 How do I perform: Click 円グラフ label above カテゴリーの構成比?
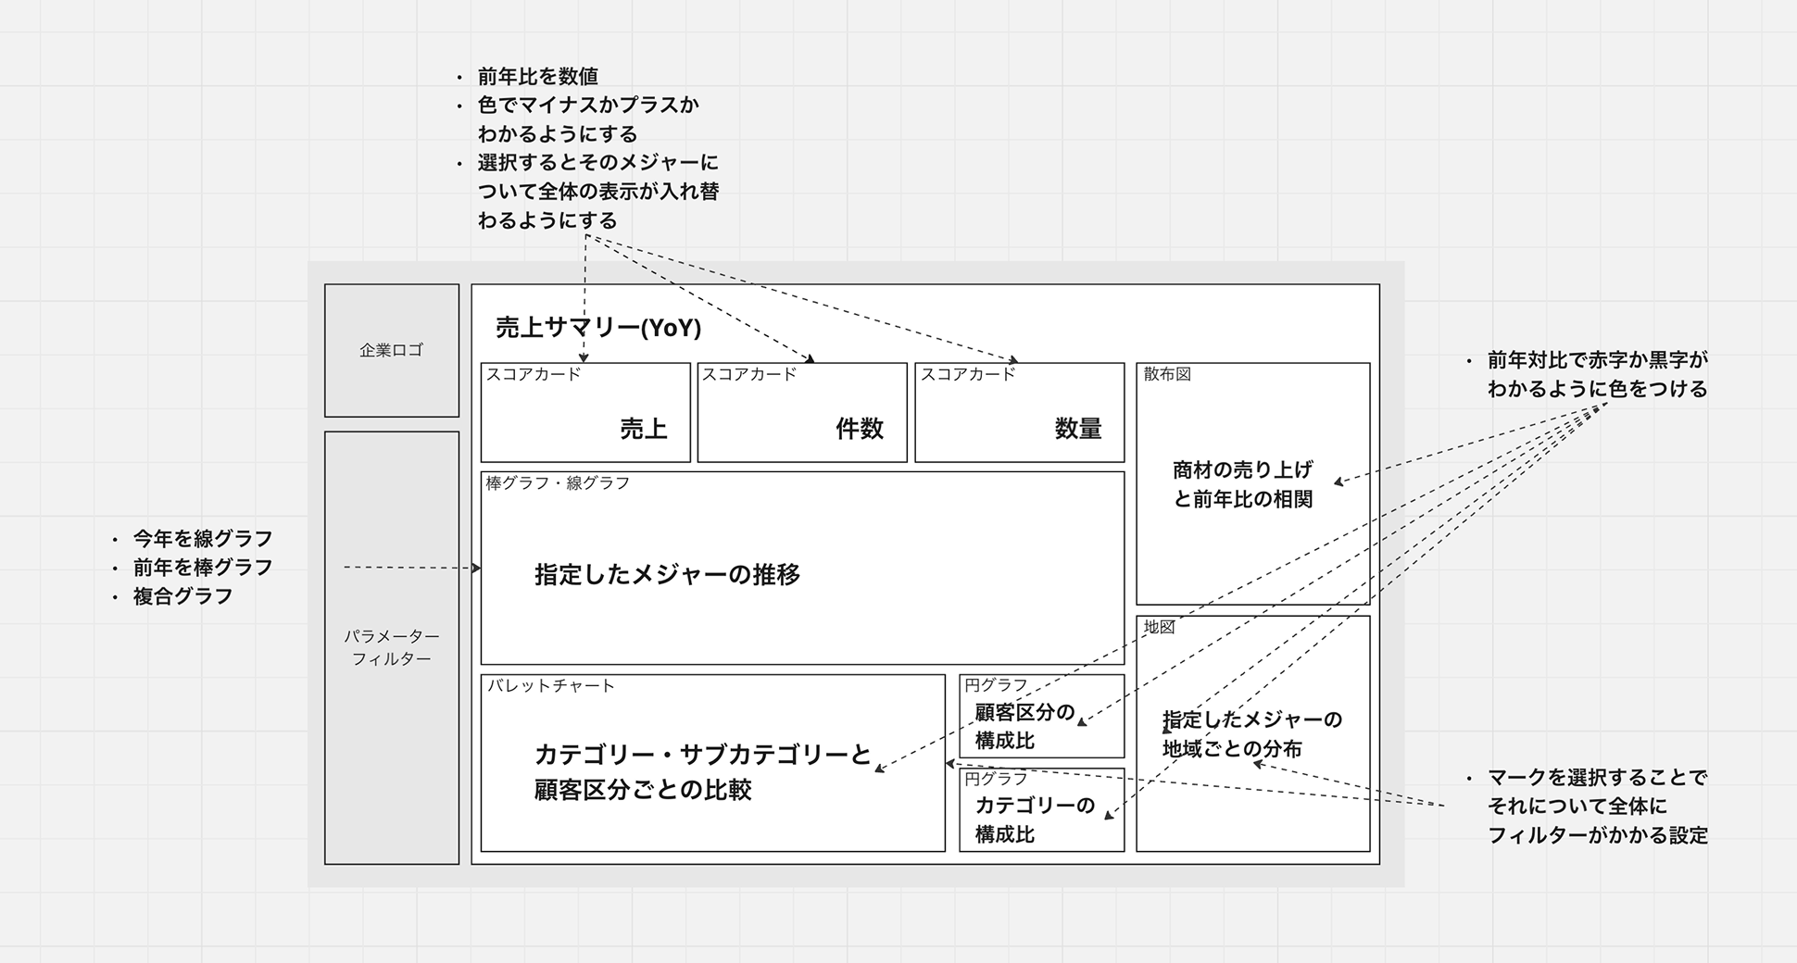(997, 778)
